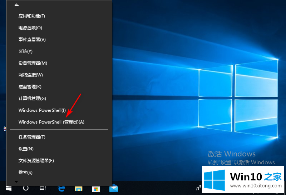Screen dimensions: 286x195
Task: Open 文件资源管理器(E) menu entry
Action: coord(36,161)
